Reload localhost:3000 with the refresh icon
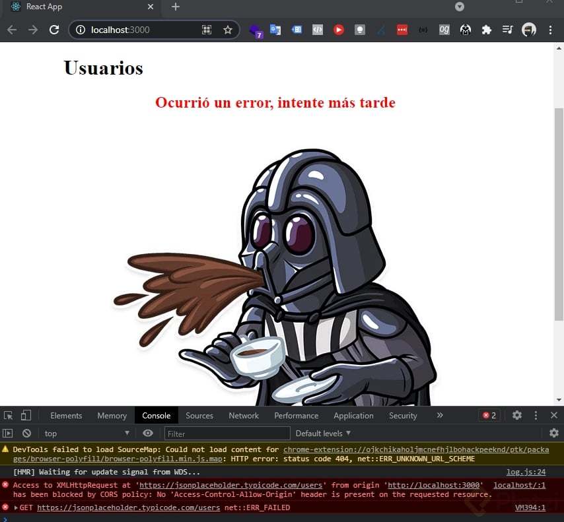 point(54,30)
